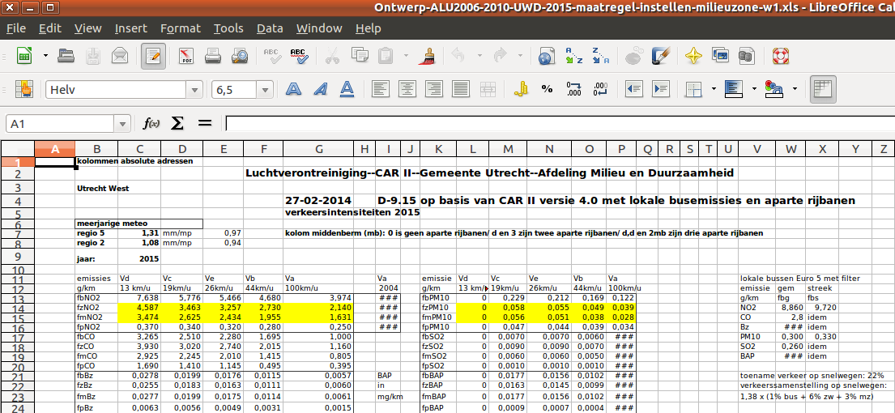The image size is (895, 413).
Task: Delete a decimal place
Action: (x=600, y=89)
